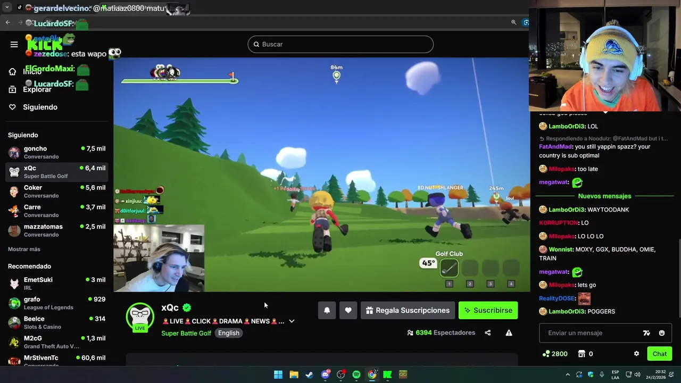Click the heart icon beside Siguiendo
The image size is (681, 383).
12,107
